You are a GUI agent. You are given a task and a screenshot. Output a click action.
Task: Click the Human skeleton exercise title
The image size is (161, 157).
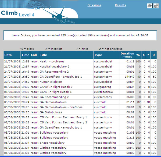pyautogui.click(x=51, y=82)
